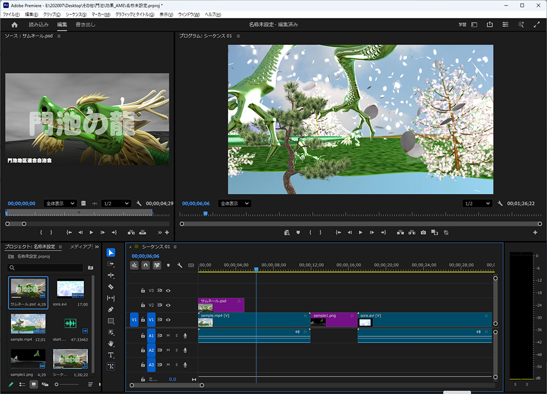This screenshot has width=547, height=394.
Task: Open the program monitor zoom level dropdown
Action: 234,204
